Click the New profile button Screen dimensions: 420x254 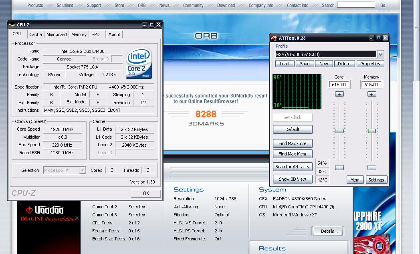coord(323,64)
